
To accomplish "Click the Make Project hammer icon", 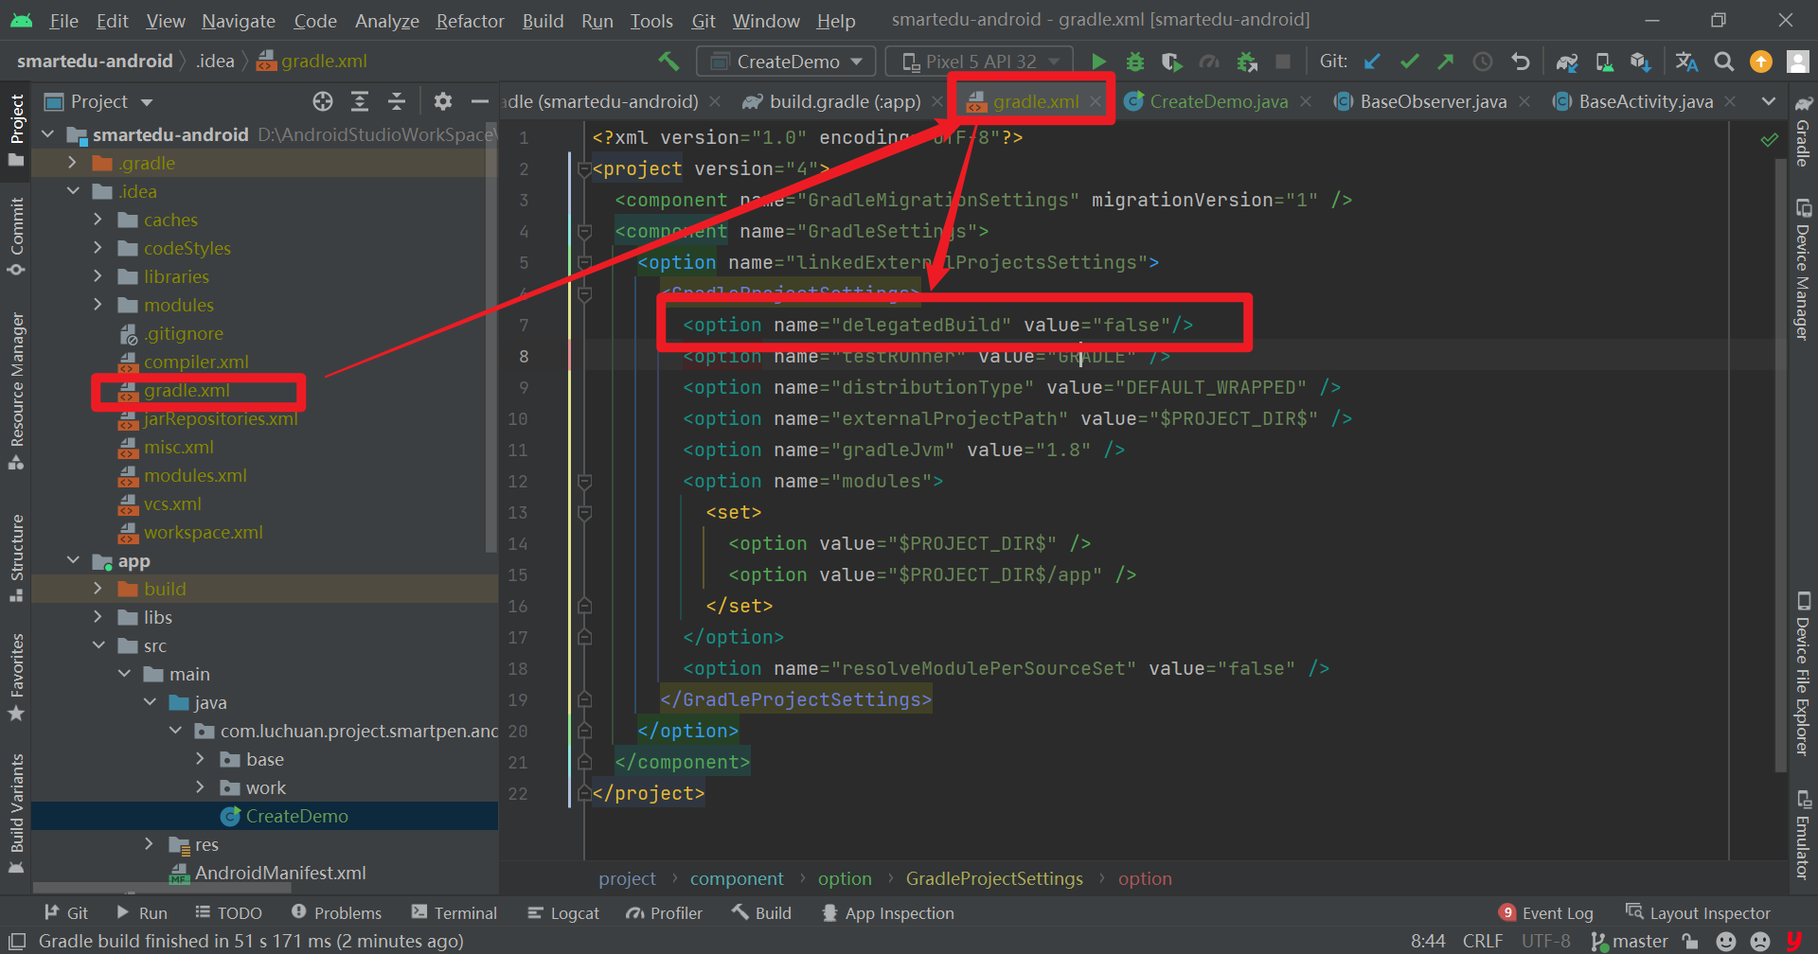I will [668, 62].
